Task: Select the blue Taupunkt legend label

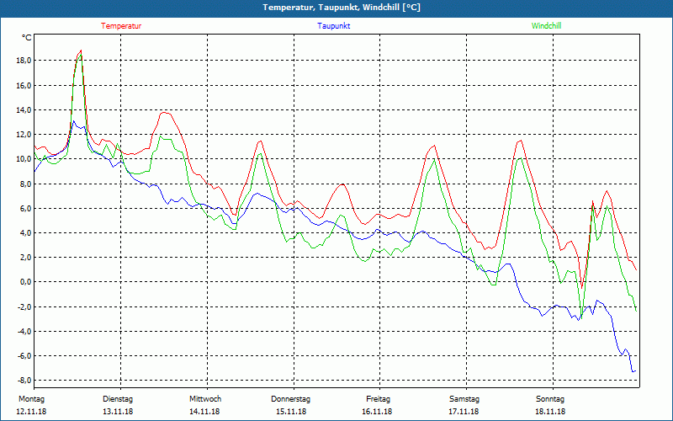Action: (334, 26)
